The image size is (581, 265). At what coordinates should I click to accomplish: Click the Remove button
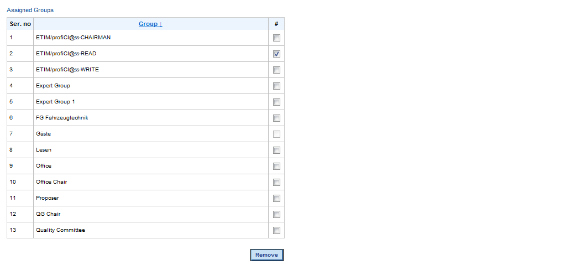pyautogui.click(x=266, y=255)
